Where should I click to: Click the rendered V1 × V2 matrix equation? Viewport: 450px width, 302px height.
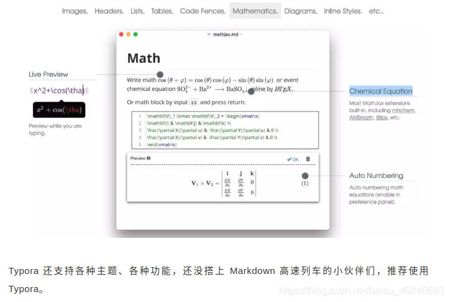tap(224, 183)
